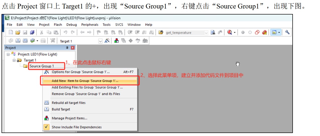The height and width of the screenshot is (136, 320).
Task: Toggle Show Include File Dependencies checkmark
Action: pos(46,127)
